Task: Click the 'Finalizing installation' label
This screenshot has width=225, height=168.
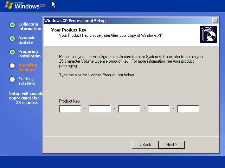Action: (x=27, y=81)
